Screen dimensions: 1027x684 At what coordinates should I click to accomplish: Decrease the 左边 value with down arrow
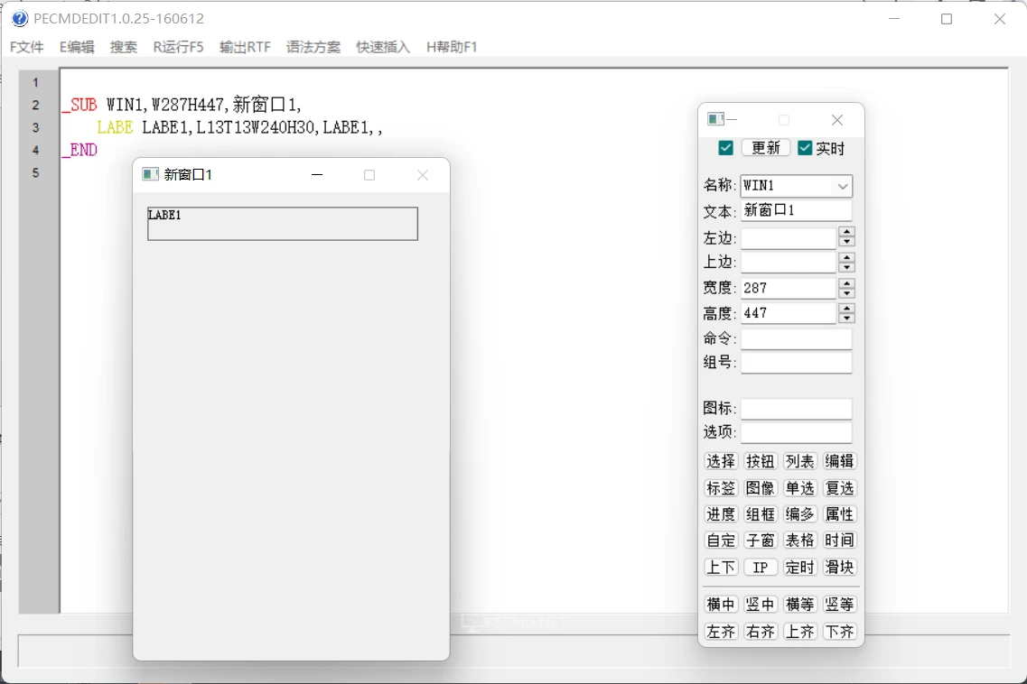847,242
